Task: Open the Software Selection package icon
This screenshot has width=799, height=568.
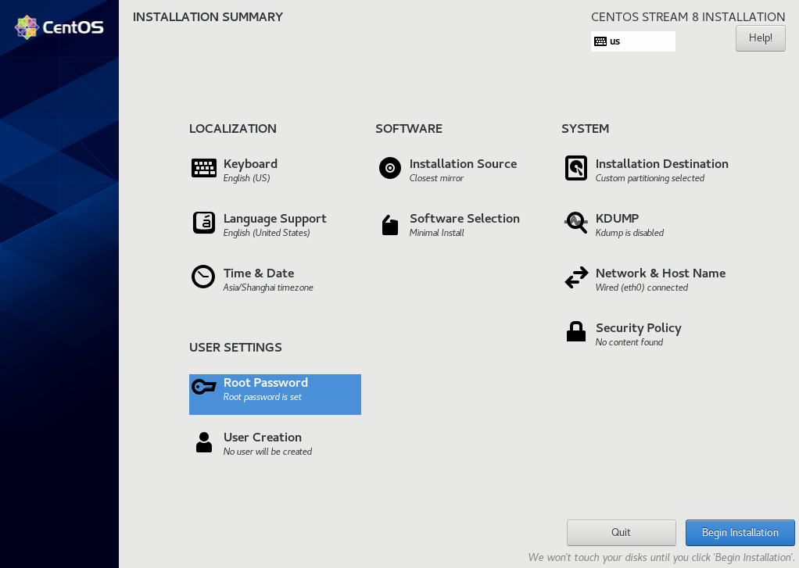Action: point(390,225)
